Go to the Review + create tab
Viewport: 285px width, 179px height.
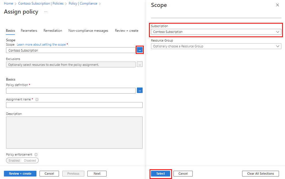coord(127,31)
